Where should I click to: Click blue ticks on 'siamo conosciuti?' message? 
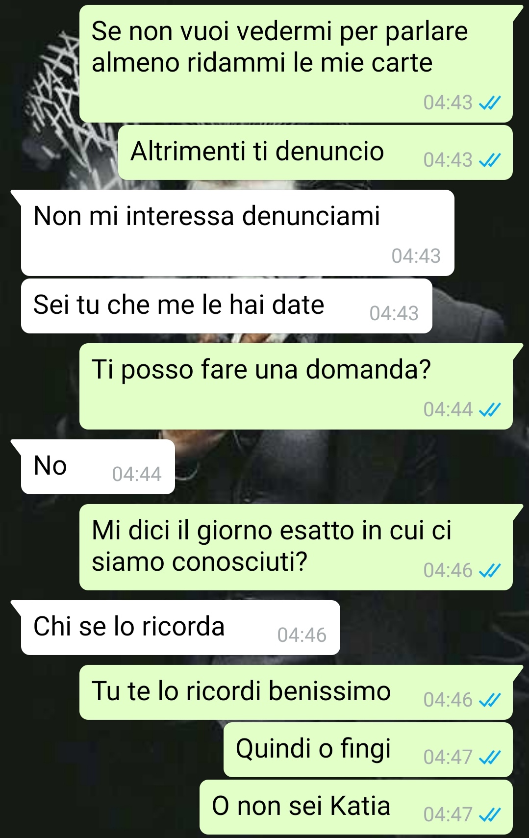(x=489, y=571)
